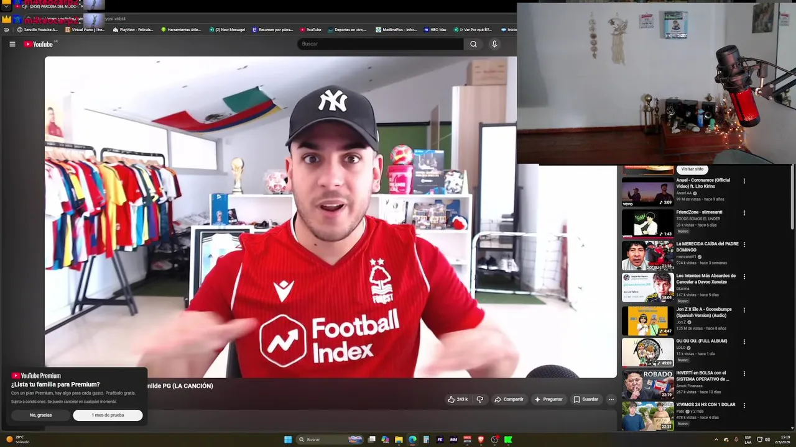Start voice search with the microphone
This screenshot has height=447, width=796.
tap(494, 44)
